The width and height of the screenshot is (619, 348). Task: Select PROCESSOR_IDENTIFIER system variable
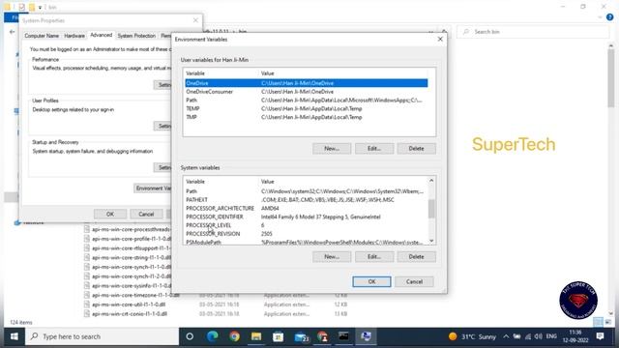click(306, 217)
